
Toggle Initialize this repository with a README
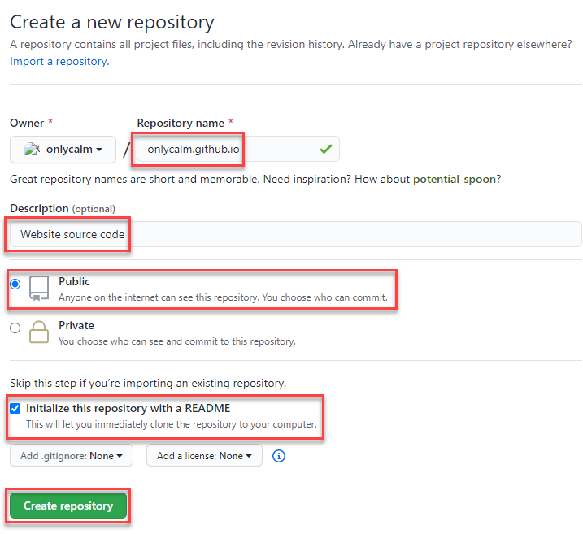[15, 408]
